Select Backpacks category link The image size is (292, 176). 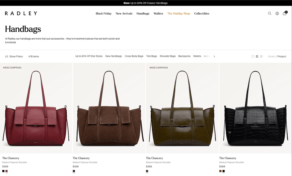point(184,56)
